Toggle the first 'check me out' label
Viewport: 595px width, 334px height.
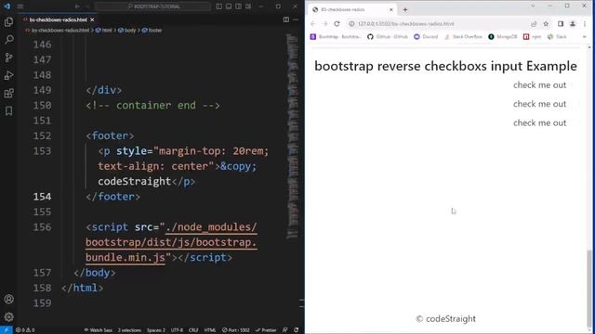pyautogui.click(x=539, y=84)
